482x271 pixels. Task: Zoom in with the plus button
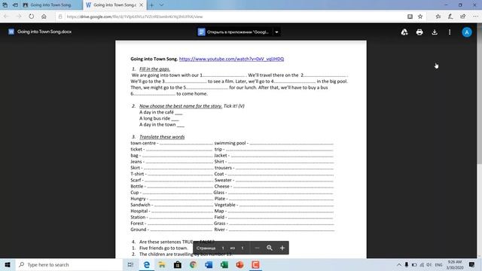pos(282,248)
